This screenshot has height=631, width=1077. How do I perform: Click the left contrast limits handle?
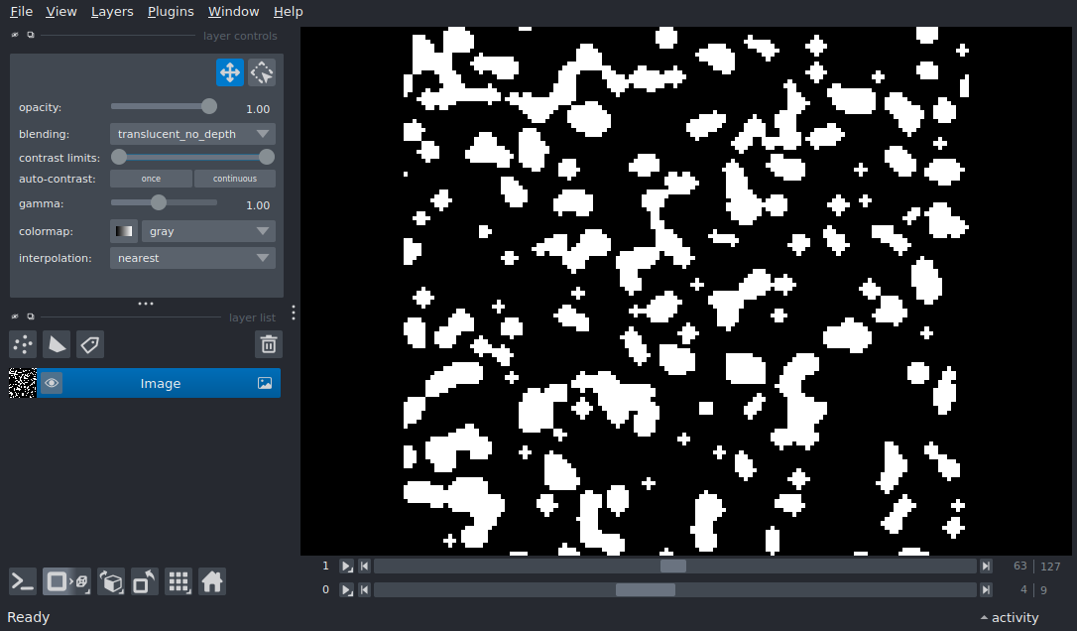coord(119,158)
